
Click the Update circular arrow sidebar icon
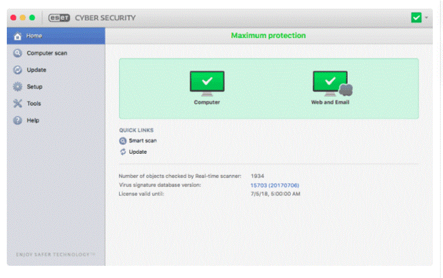pyautogui.click(x=18, y=70)
